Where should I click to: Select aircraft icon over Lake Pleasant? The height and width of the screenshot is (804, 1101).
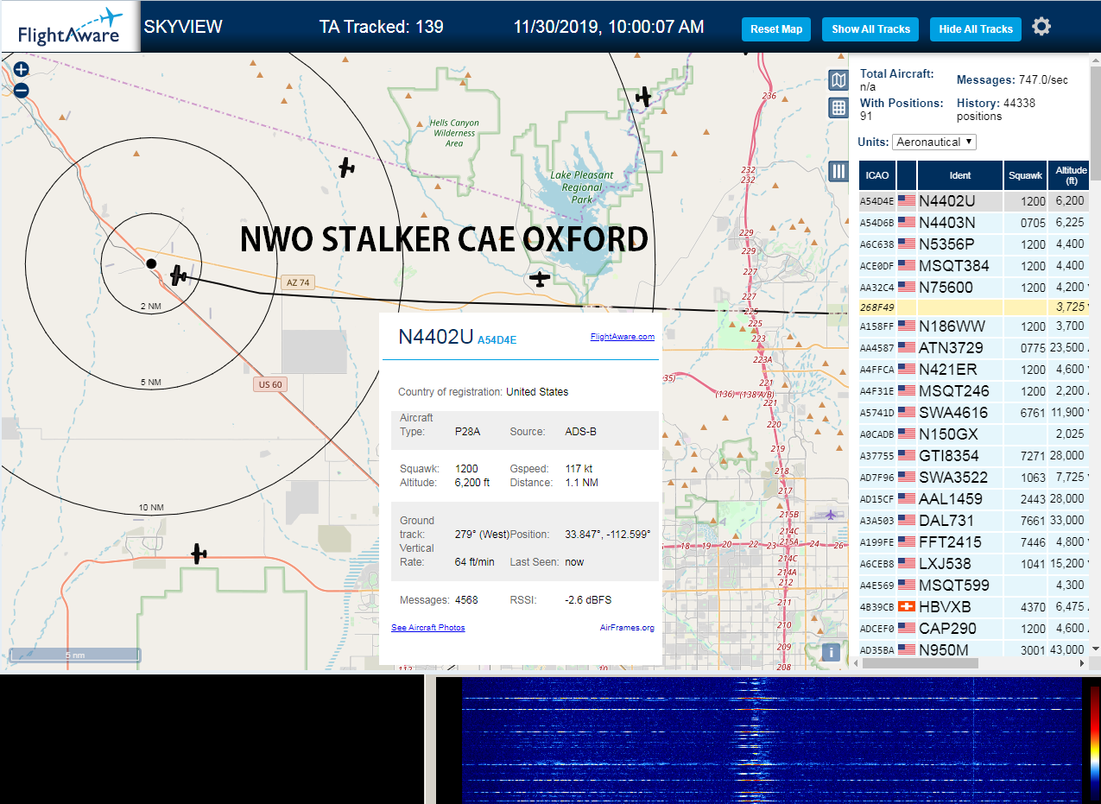coord(540,279)
